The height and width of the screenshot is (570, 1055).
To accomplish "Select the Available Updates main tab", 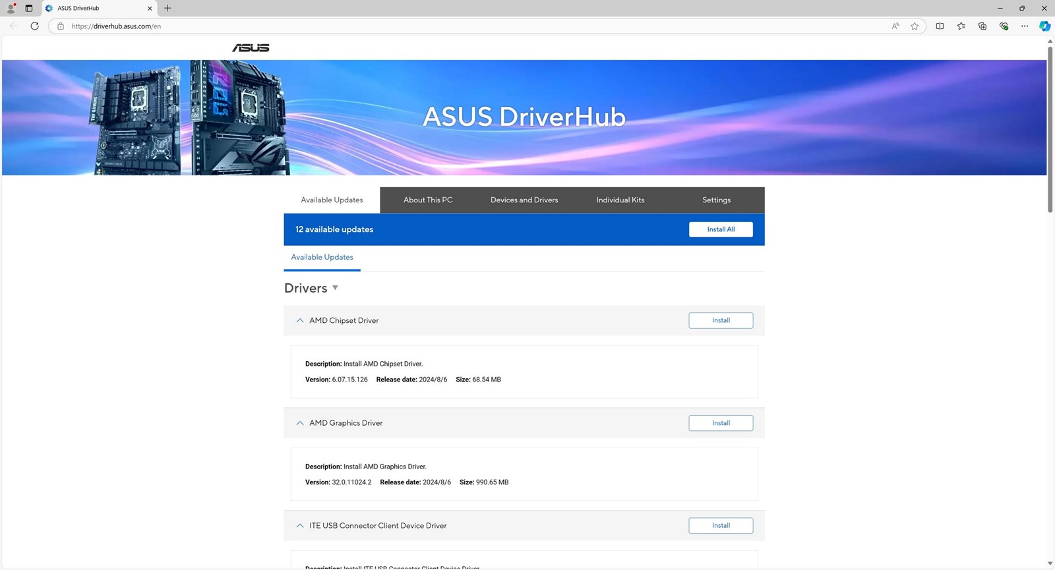I will pos(332,200).
